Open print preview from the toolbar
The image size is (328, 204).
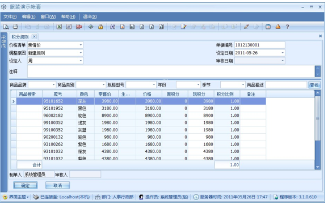click(6, 27)
